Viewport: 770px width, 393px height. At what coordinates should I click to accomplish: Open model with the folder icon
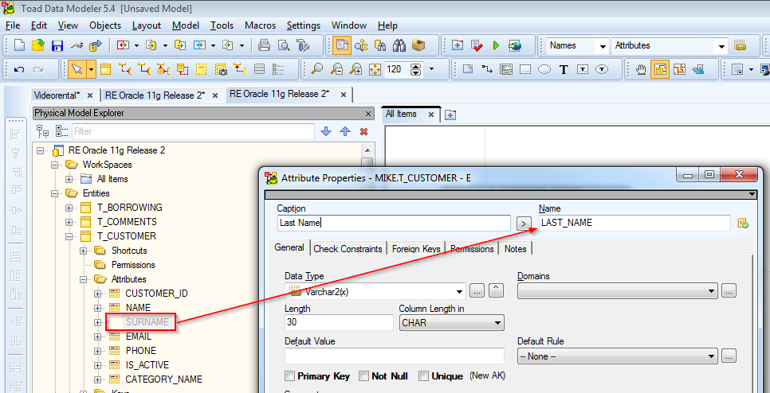37,45
